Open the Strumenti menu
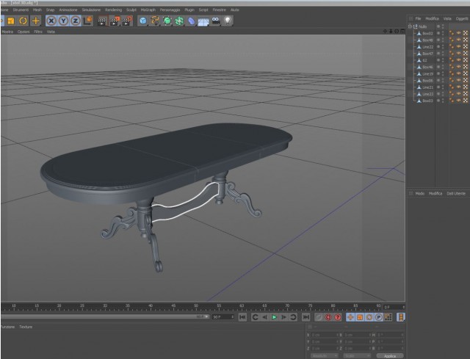This screenshot has height=359, width=470. click(21, 10)
